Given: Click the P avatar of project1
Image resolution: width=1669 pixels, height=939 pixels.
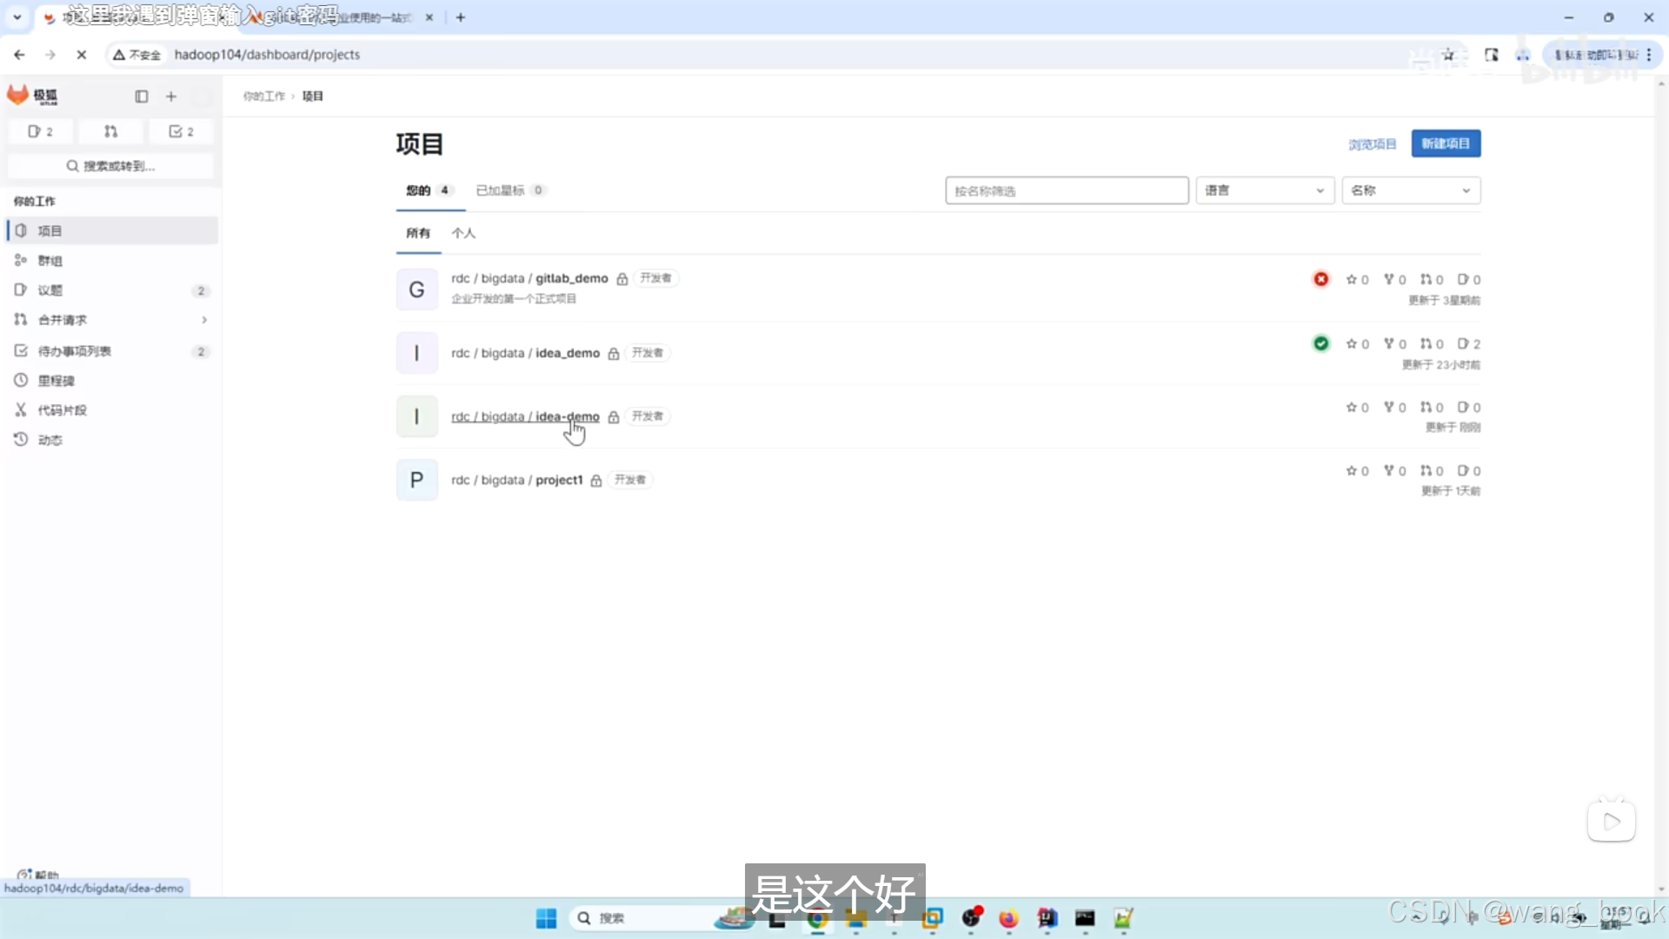Looking at the screenshot, I should 417,480.
